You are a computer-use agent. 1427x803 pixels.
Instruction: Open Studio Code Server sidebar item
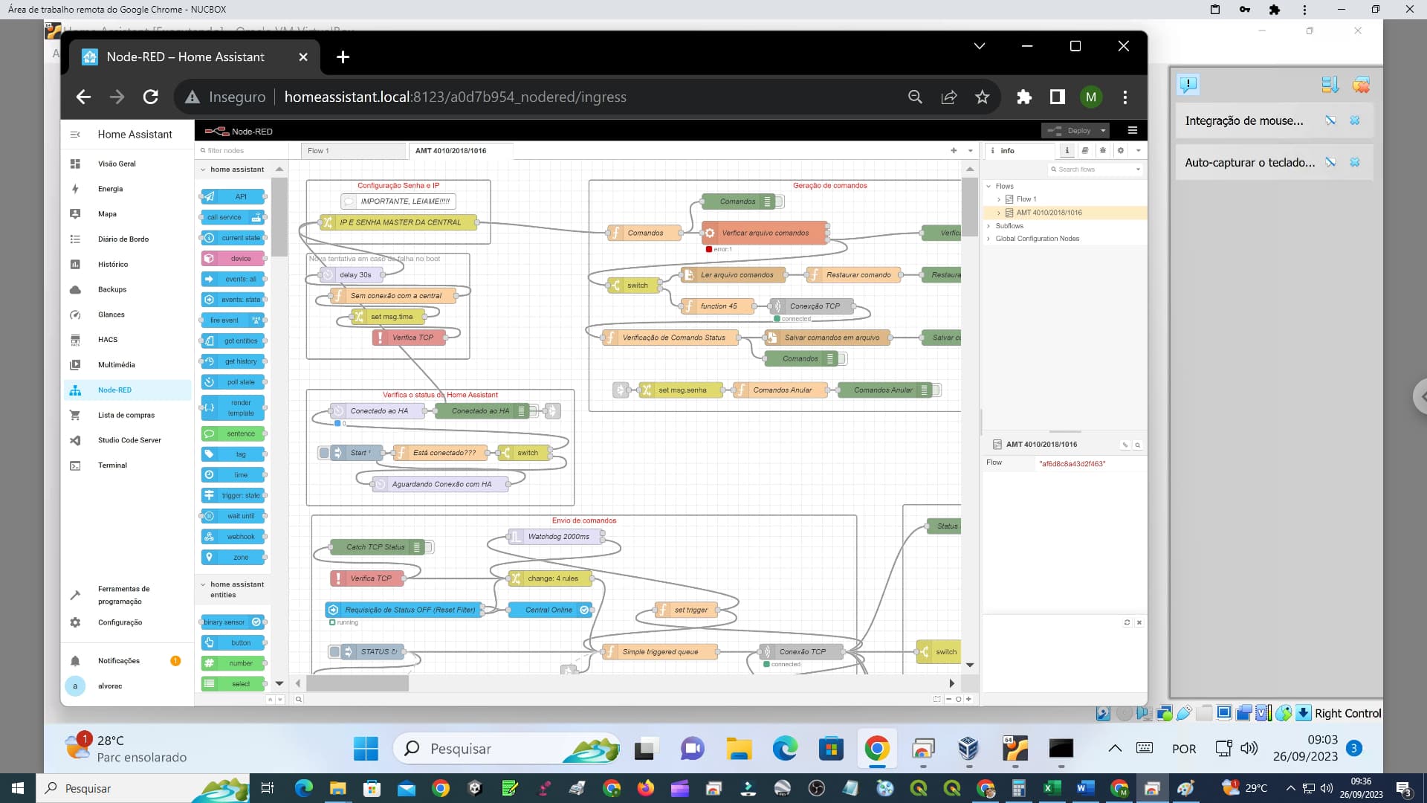coord(127,440)
